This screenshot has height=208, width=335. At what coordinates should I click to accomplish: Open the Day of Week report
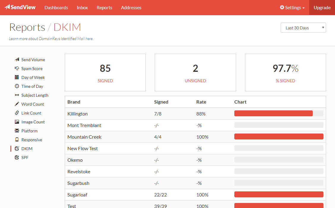(33, 77)
